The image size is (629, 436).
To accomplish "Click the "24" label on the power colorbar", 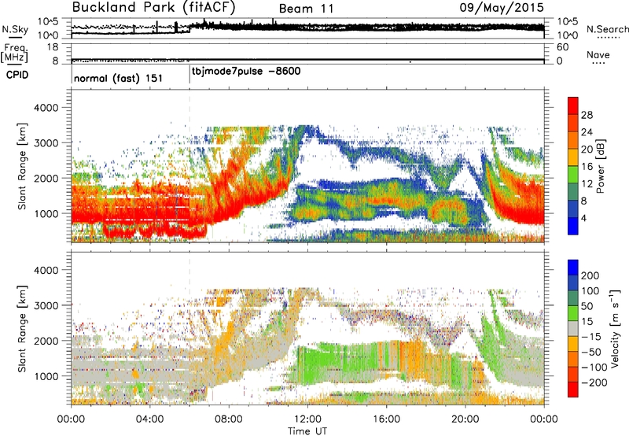I will tap(587, 132).
